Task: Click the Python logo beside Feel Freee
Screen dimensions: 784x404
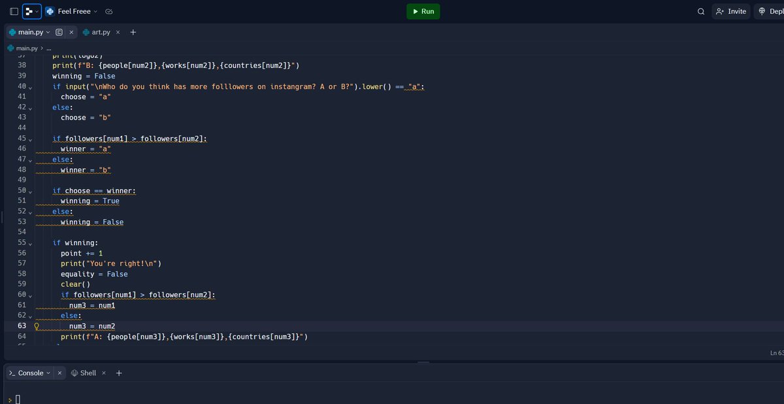Action: pos(50,11)
